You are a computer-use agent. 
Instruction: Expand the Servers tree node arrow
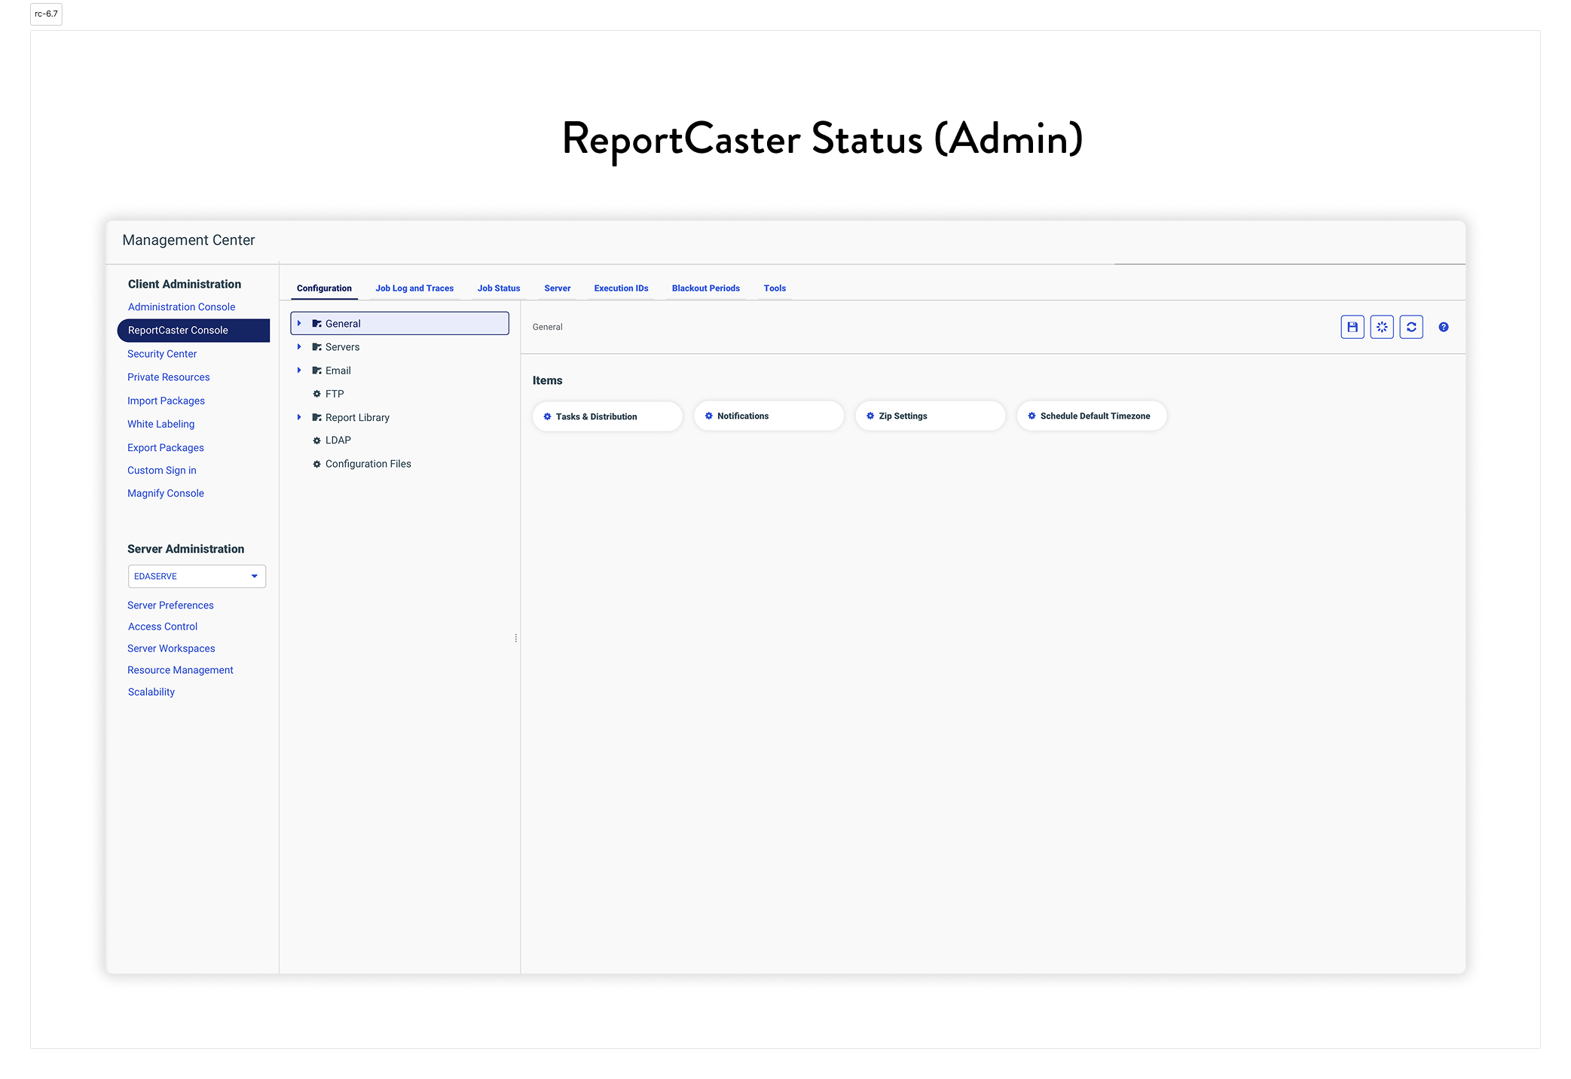(x=299, y=346)
